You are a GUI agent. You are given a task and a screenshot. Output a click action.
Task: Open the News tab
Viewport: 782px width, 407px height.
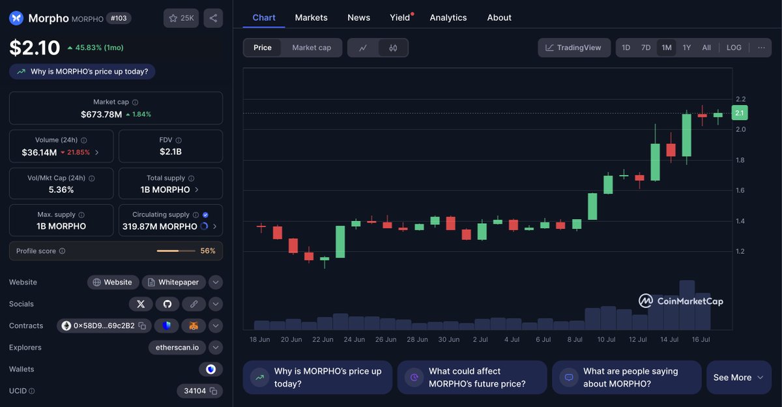[358, 18]
